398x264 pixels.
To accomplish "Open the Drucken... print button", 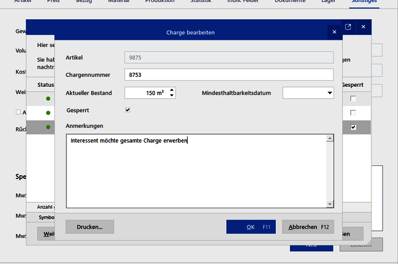I will tap(90, 227).
